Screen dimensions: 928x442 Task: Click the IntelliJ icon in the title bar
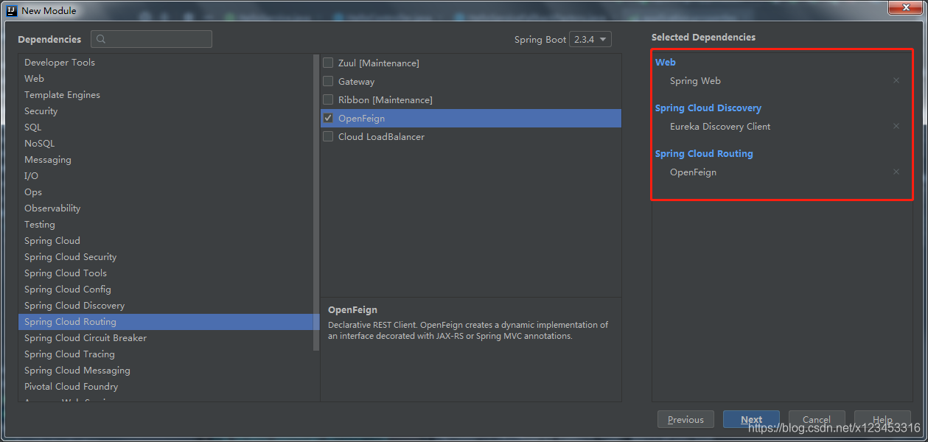point(11,10)
